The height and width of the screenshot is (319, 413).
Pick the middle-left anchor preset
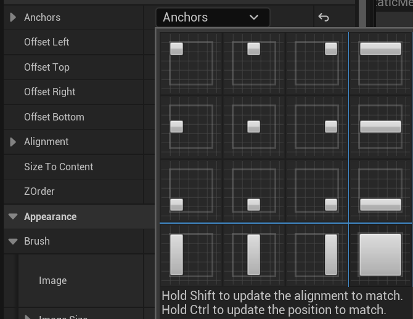pyautogui.click(x=191, y=127)
